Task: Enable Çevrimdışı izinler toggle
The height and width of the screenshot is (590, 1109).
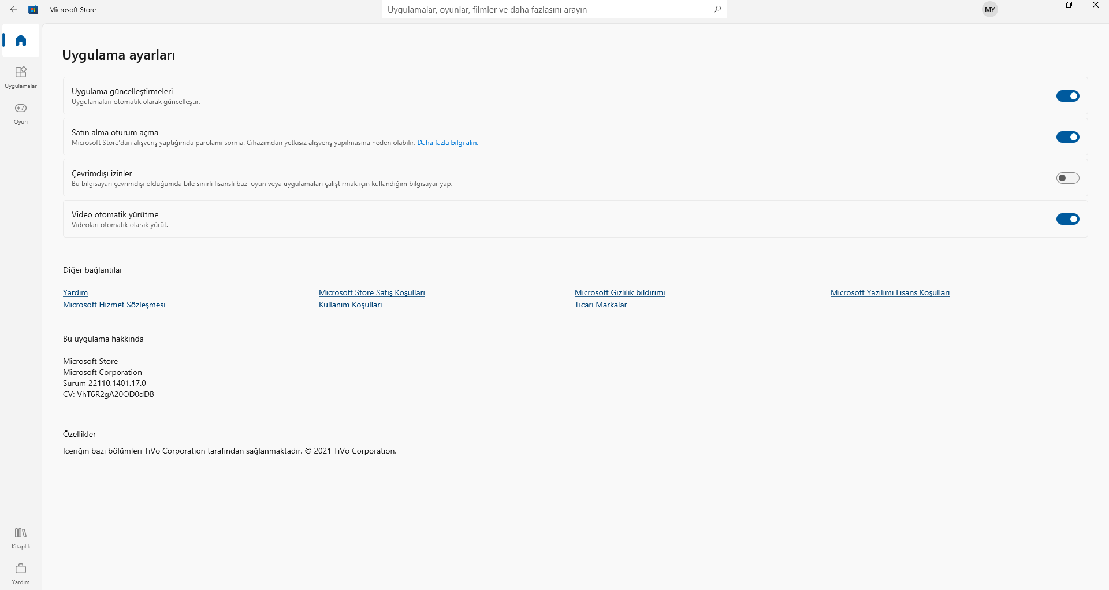Action: (1068, 178)
